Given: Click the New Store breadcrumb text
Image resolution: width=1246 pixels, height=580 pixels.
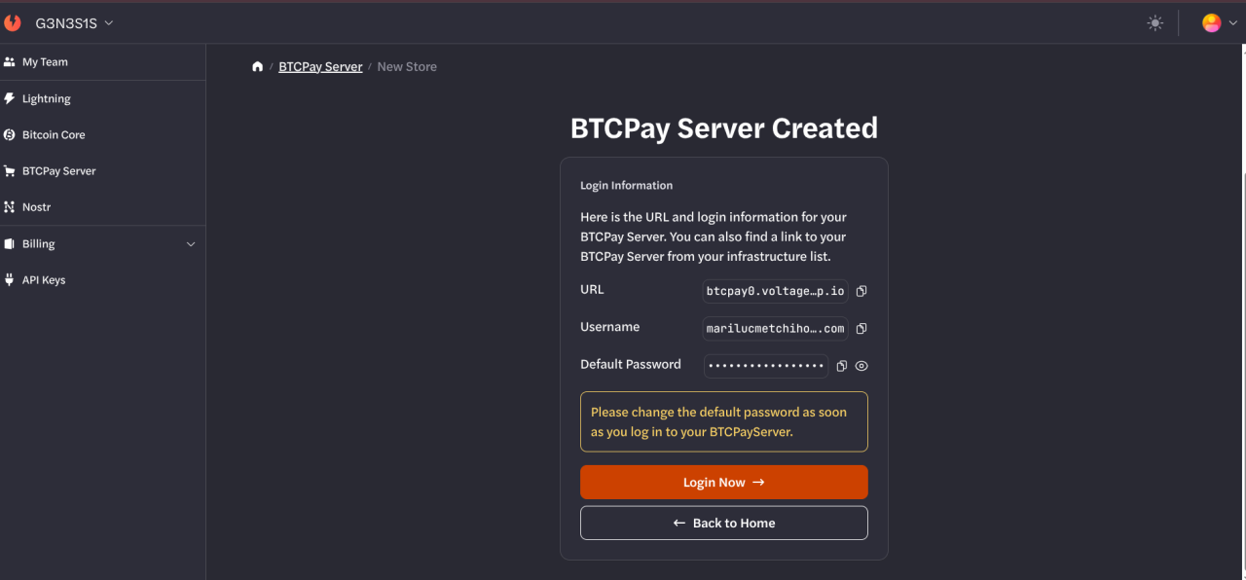Looking at the screenshot, I should pos(407,67).
